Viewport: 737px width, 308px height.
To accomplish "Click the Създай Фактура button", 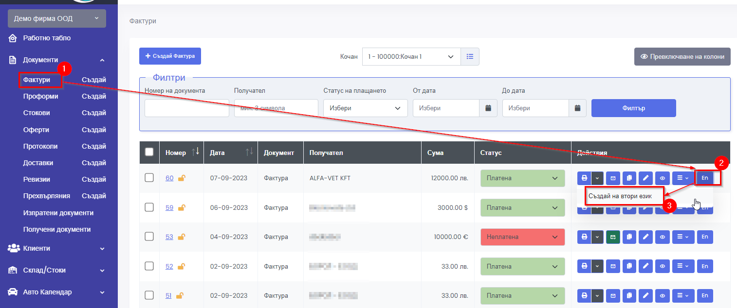I will point(170,56).
